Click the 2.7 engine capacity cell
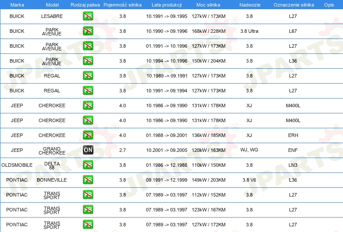The image size is (343, 232). pos(122,150)
